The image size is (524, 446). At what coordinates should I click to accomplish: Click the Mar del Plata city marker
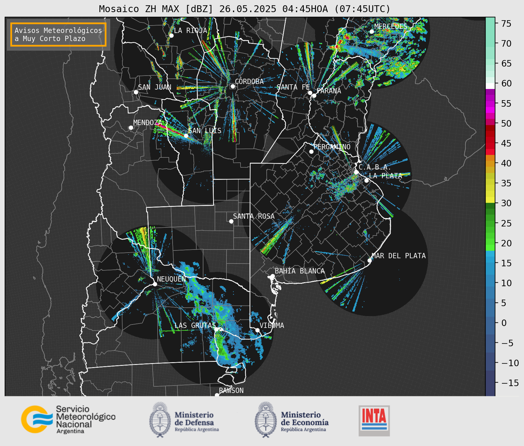(370, 261)
